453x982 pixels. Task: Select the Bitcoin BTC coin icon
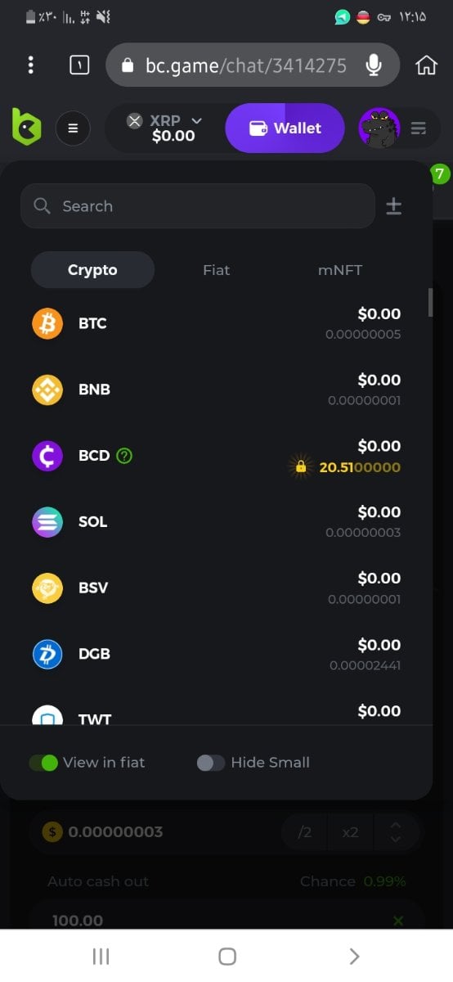[47, 323]
